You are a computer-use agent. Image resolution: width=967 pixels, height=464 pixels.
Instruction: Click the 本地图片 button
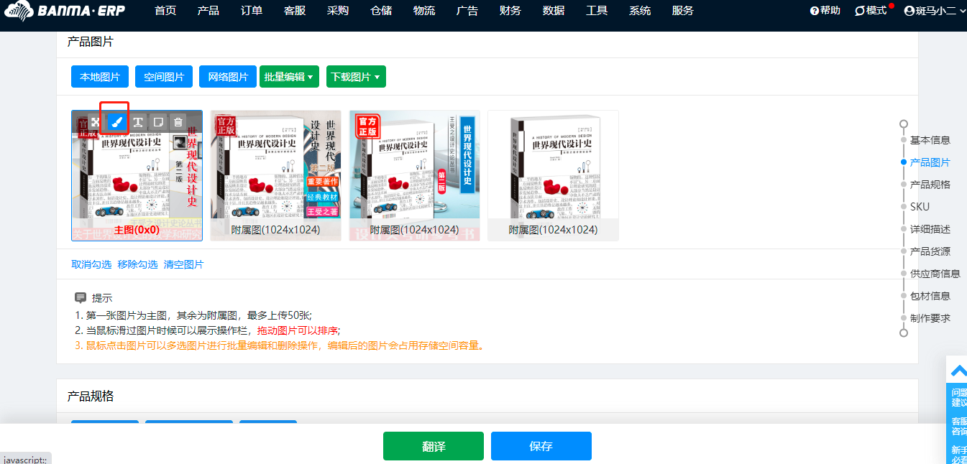click(100, 77)
